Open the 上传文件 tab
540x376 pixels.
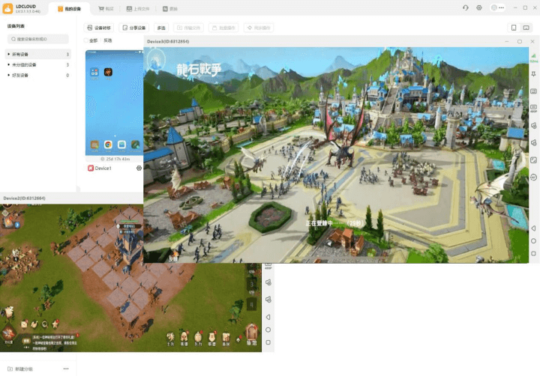pos(137,8)
